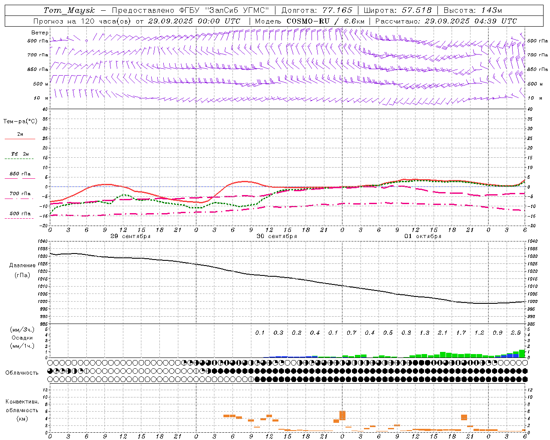This screenshot has height=440, width=550.
Task: Click the "(мм/1ч.)" precipitation unit label
Action: coord(22,346)
